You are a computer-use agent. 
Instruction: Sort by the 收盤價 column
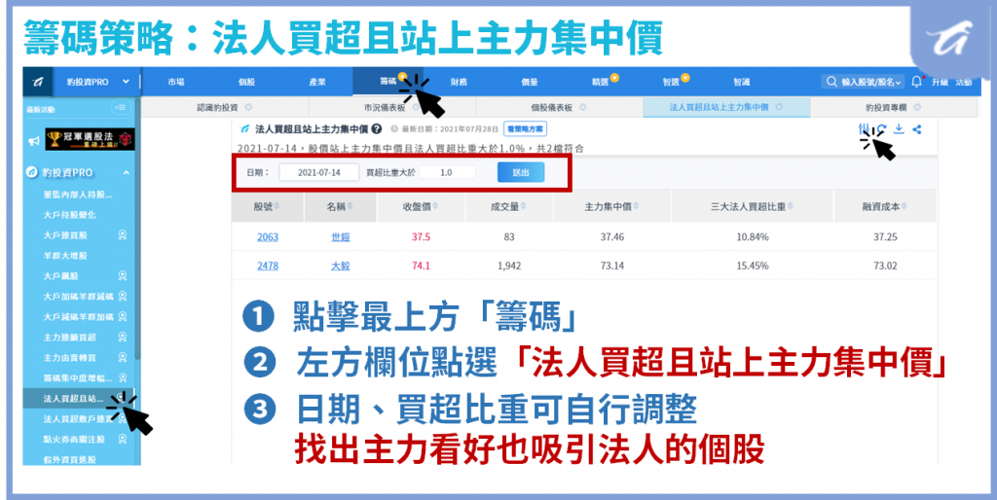[421, 207]
